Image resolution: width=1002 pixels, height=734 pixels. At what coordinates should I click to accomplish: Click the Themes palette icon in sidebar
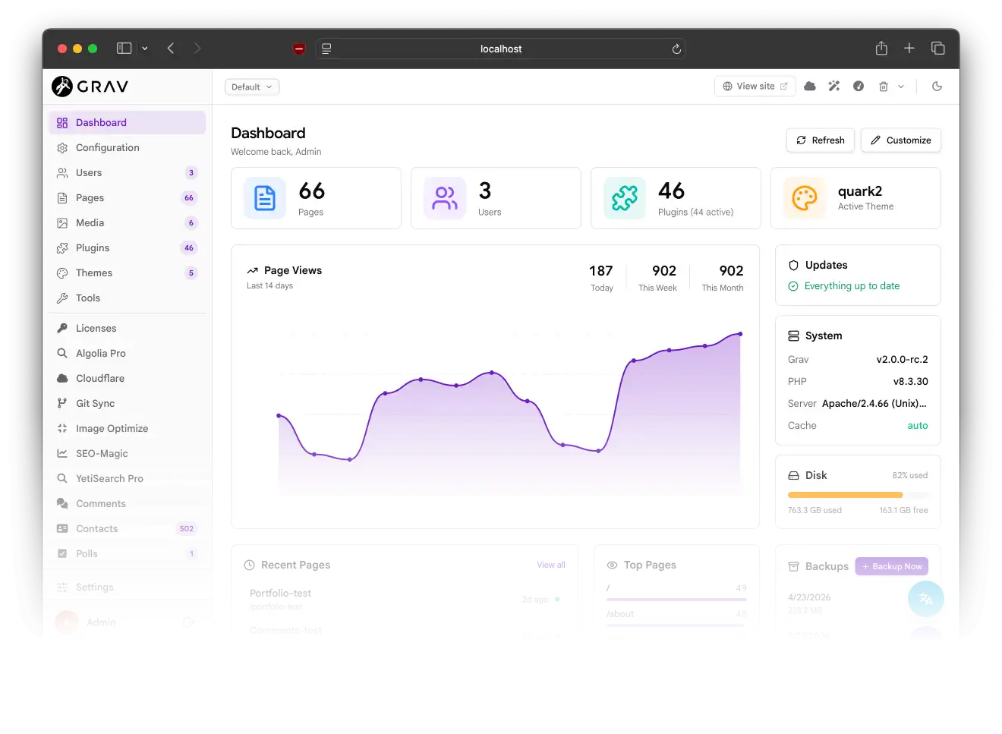(62, 273)
